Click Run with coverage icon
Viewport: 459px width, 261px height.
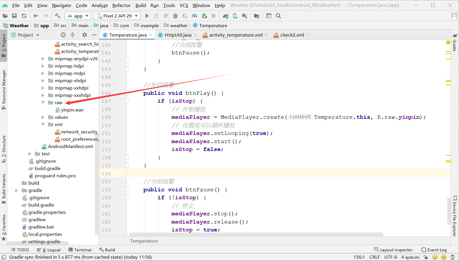(185, 16)
